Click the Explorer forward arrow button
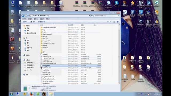This screenshot has width=171, height=96. coord(26,16)
